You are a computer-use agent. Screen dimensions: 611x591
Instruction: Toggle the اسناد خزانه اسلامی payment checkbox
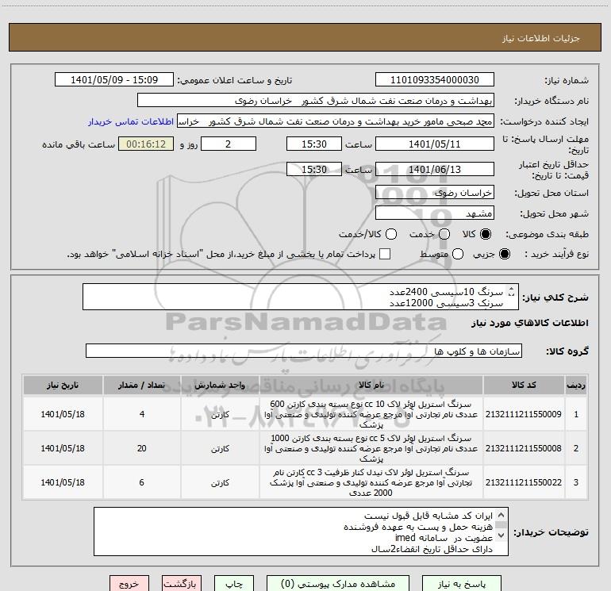pyautogui.click(x=385, y=254)
